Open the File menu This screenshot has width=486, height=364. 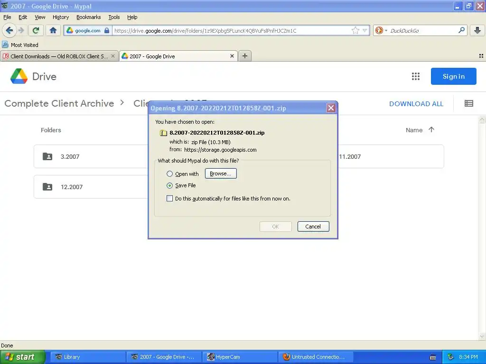(7, 17)
